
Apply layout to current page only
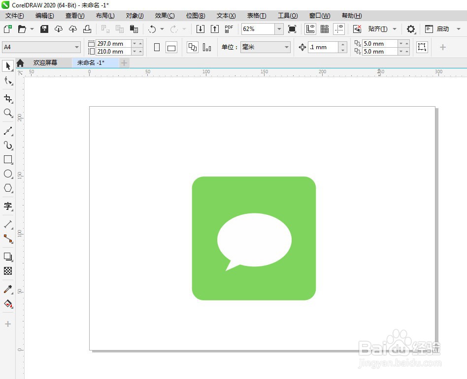(x=207, y=47)
